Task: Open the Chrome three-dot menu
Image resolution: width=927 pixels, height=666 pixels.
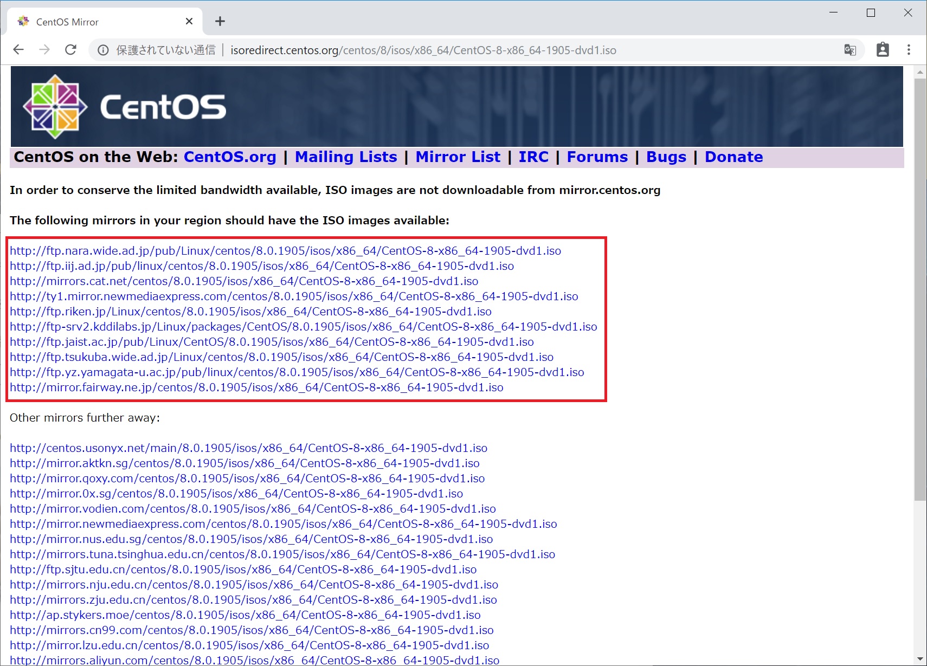Action: [909, 50]
